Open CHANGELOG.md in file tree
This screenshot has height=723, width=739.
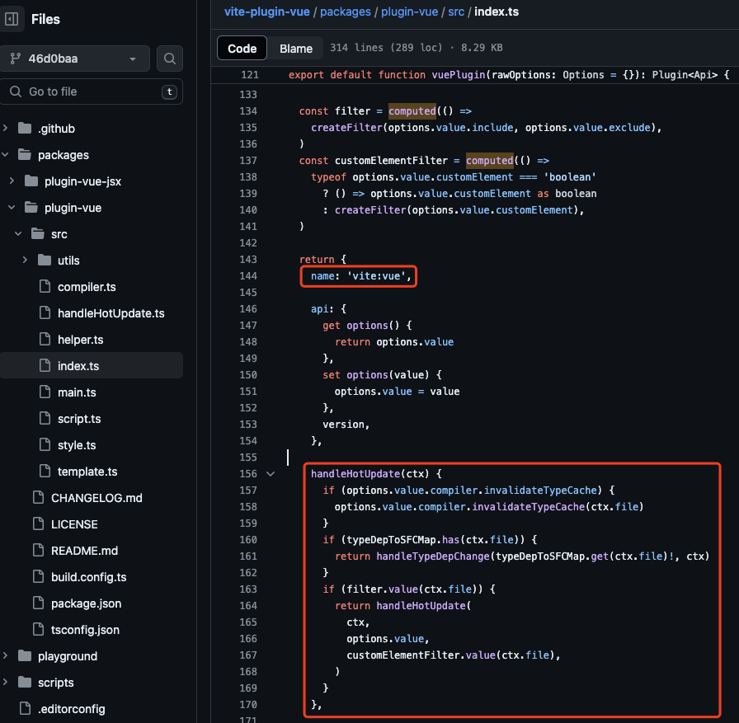pos(96,498)
